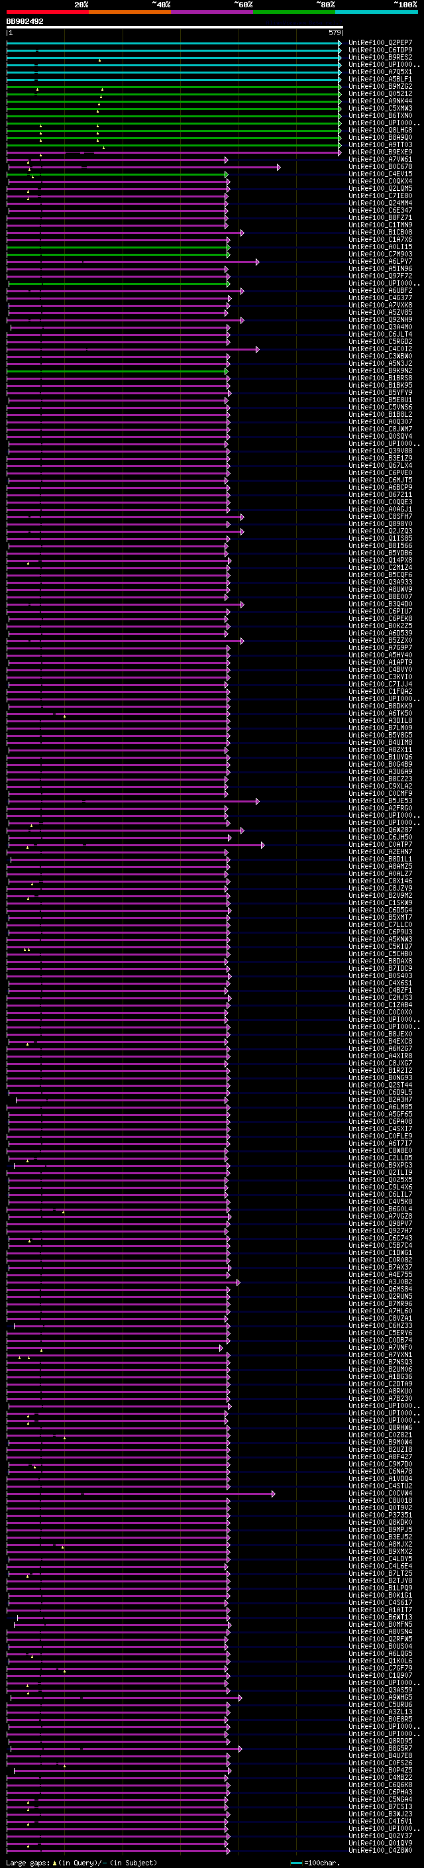The width and height of the screenshot is (424, 1868).
Task: Select the label UniRef100_B8JEX0
Action: point(380,1034)
